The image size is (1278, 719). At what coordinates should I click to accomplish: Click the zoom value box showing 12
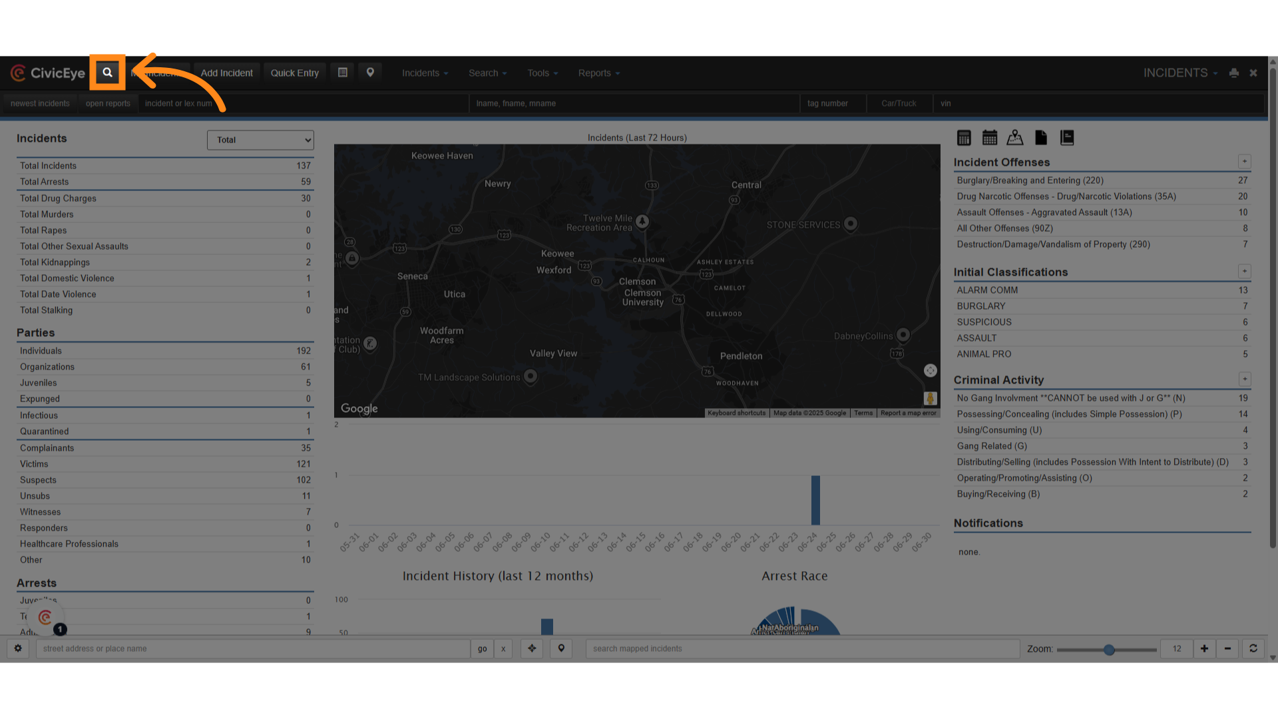pyautogui.click(x=1177, y=648)
